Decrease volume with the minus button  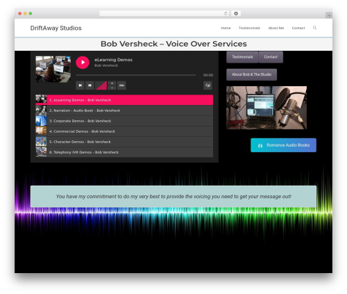click(x=112, y=88)
